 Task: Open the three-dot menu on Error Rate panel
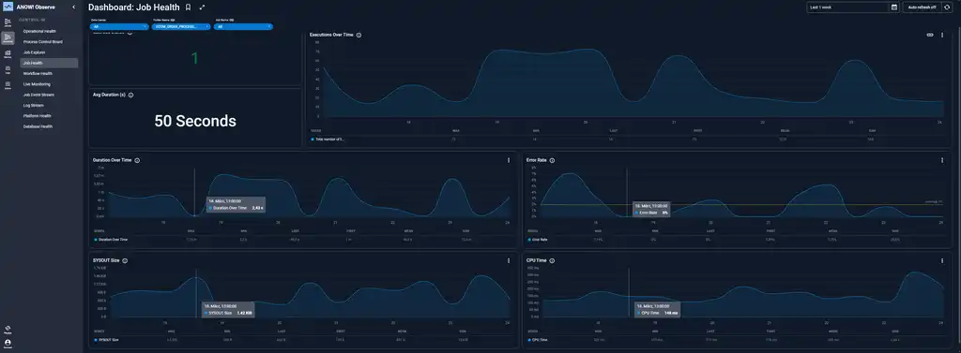(942, 160)
